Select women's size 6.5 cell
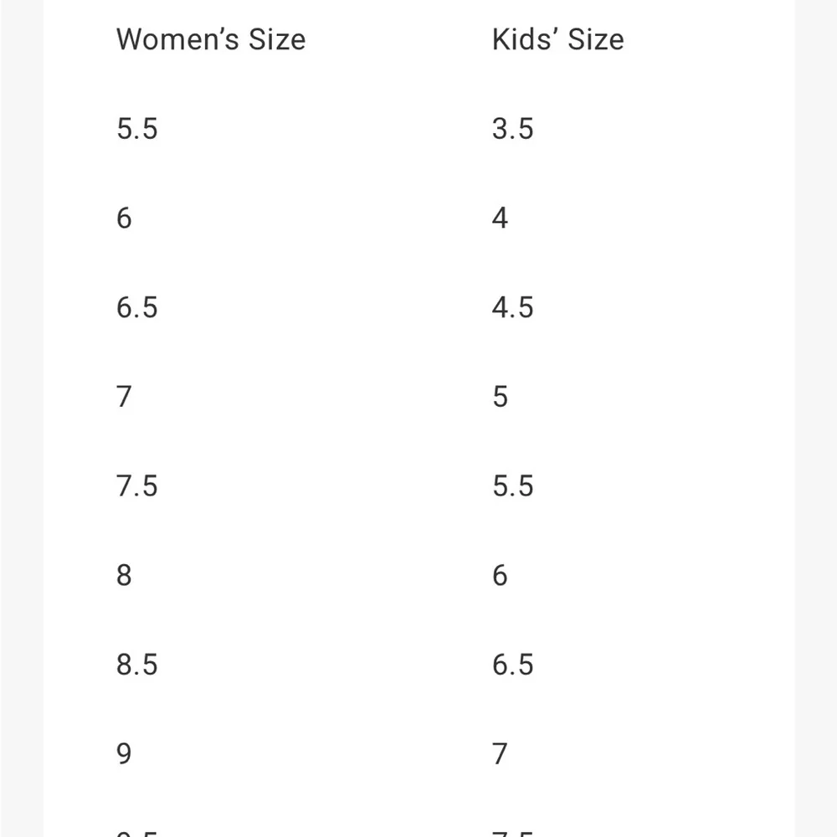Image resolution: width=837 pixels, height=837 pixels. coord(137,307)
